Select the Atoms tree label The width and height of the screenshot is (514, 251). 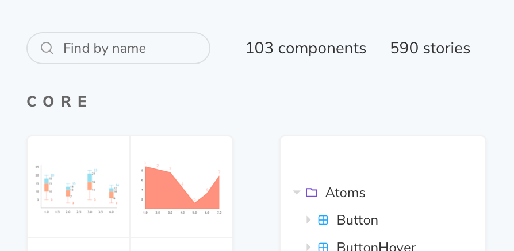(345, 193)
